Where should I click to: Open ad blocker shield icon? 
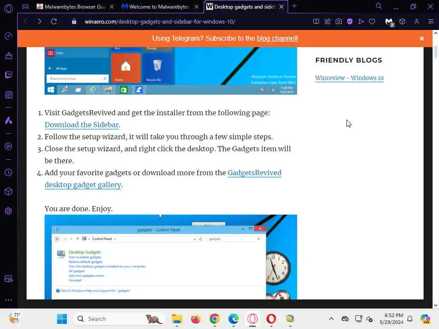350,21
